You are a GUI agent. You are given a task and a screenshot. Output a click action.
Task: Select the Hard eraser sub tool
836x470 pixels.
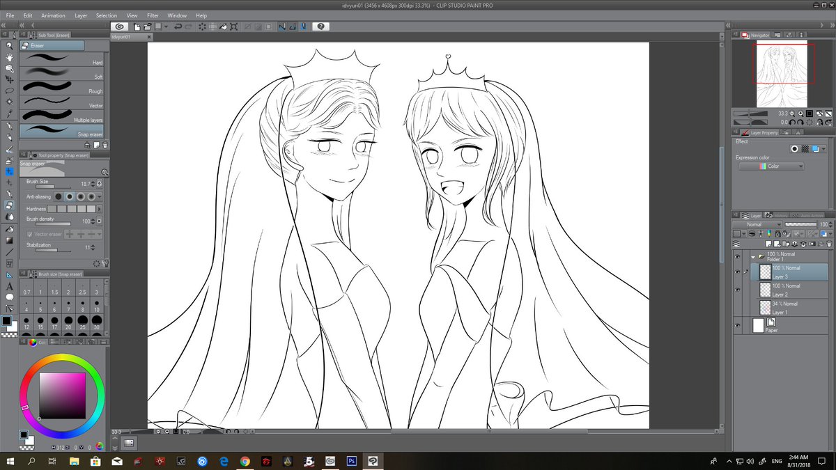[62, 58]
